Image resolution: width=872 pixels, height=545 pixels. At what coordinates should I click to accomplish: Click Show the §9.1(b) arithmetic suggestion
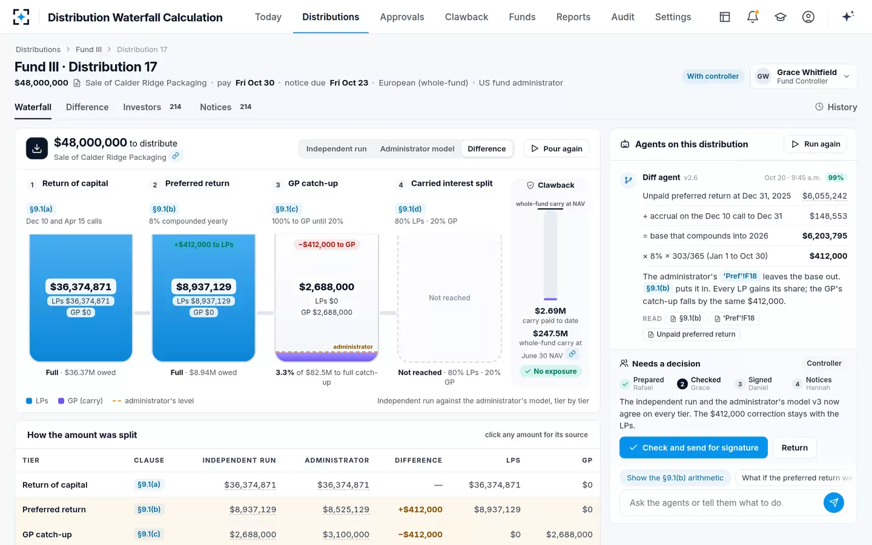click(675, 478)
